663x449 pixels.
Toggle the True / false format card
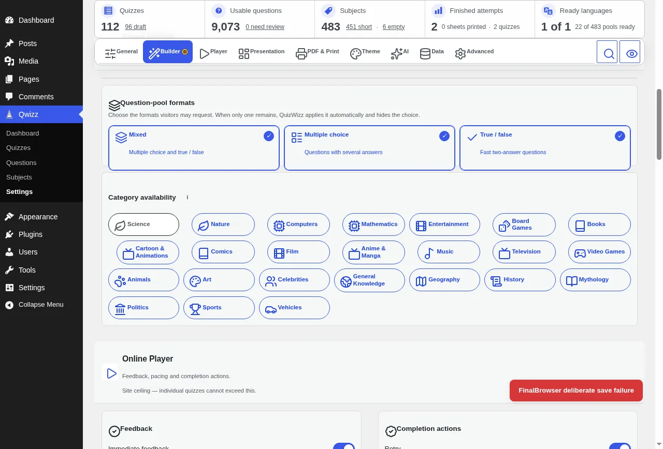(x=545, y=148)
